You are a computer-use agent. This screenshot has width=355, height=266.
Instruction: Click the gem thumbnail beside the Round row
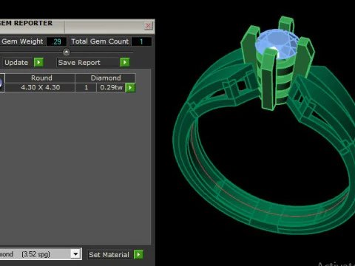(1, 83)
